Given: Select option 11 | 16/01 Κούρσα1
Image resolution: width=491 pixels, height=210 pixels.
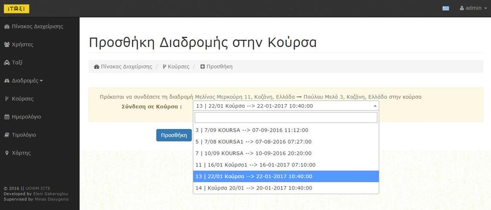Looking at the screenshot, I should (286, 165).
